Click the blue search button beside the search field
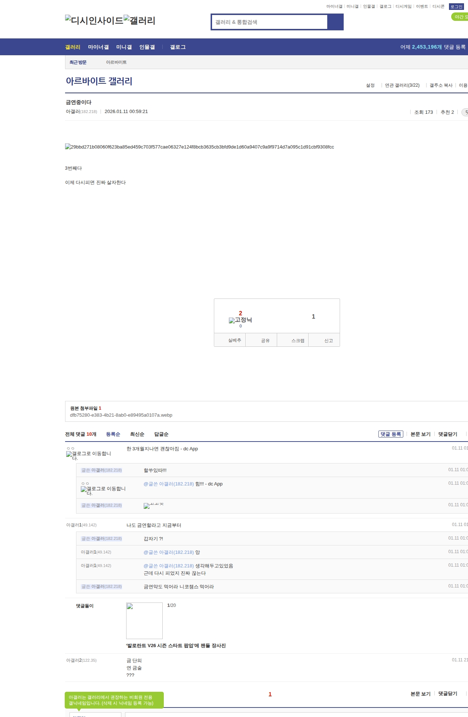The height and width of the screenshot is (717, 468). tap(335, 22)
